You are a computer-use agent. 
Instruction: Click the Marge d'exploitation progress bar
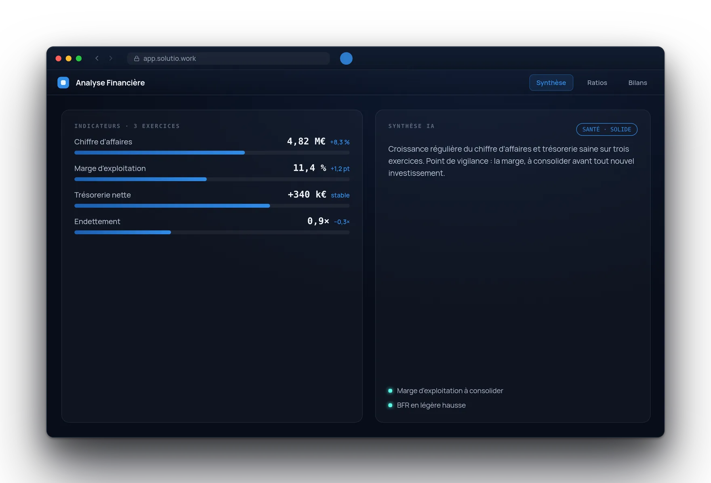point(212,179)
